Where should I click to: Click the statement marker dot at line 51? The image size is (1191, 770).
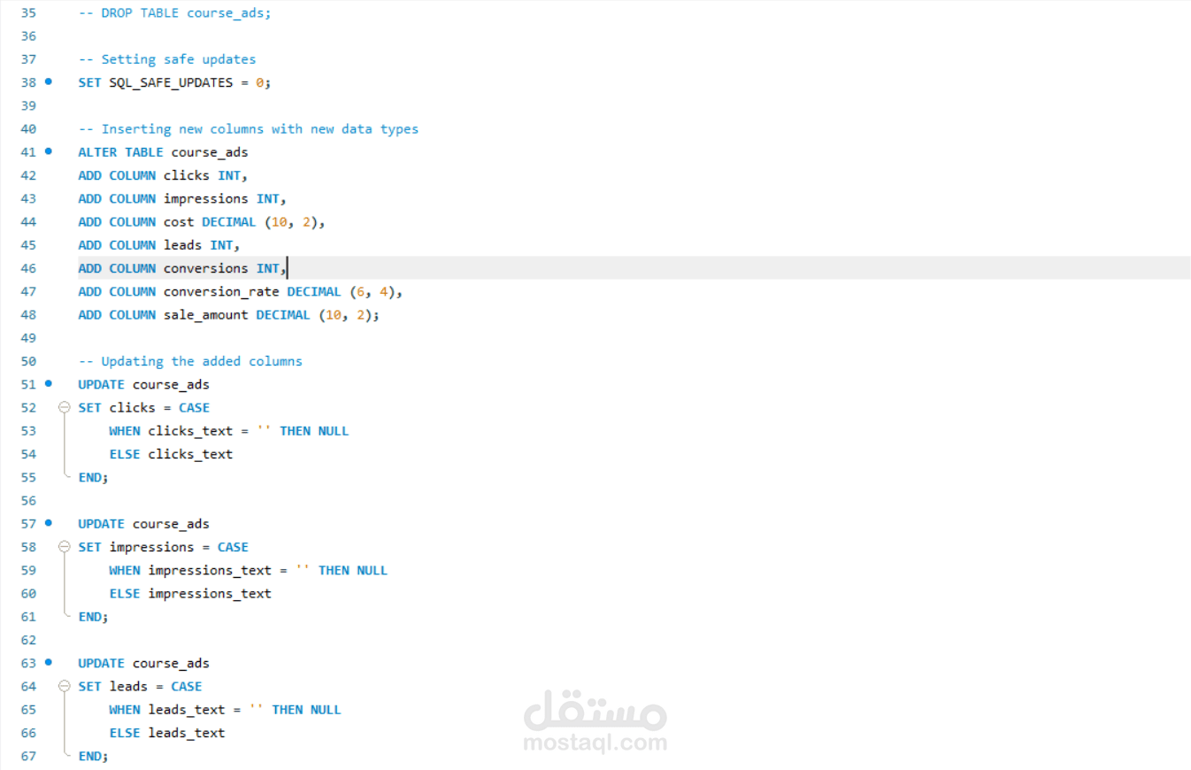coord(49,383)
